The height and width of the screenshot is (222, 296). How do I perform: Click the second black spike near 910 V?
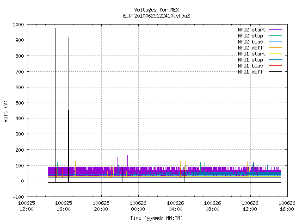pyautogui.click(x=68, y=110)
